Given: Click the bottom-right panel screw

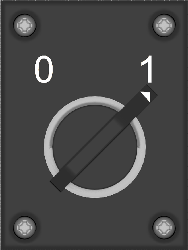Looking at the screenshot, I should (x=164, y=227).
